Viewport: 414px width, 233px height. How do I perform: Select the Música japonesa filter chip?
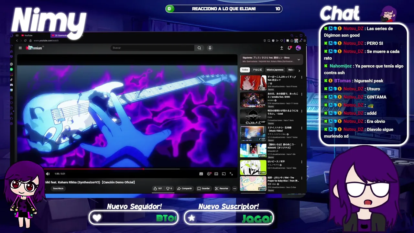click(275, 70)
